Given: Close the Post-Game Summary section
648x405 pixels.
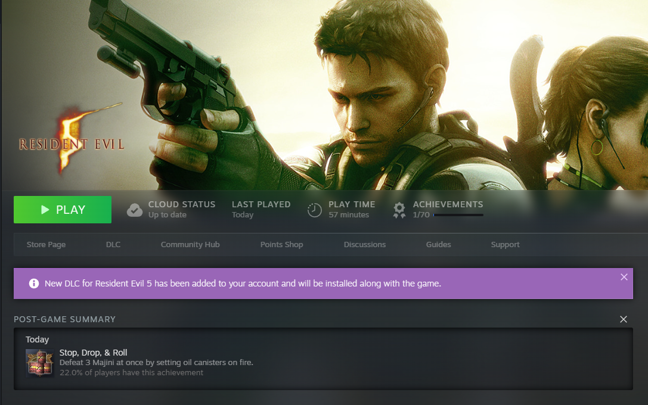Looking at the screenshot, I should click(x=624, y=319).
